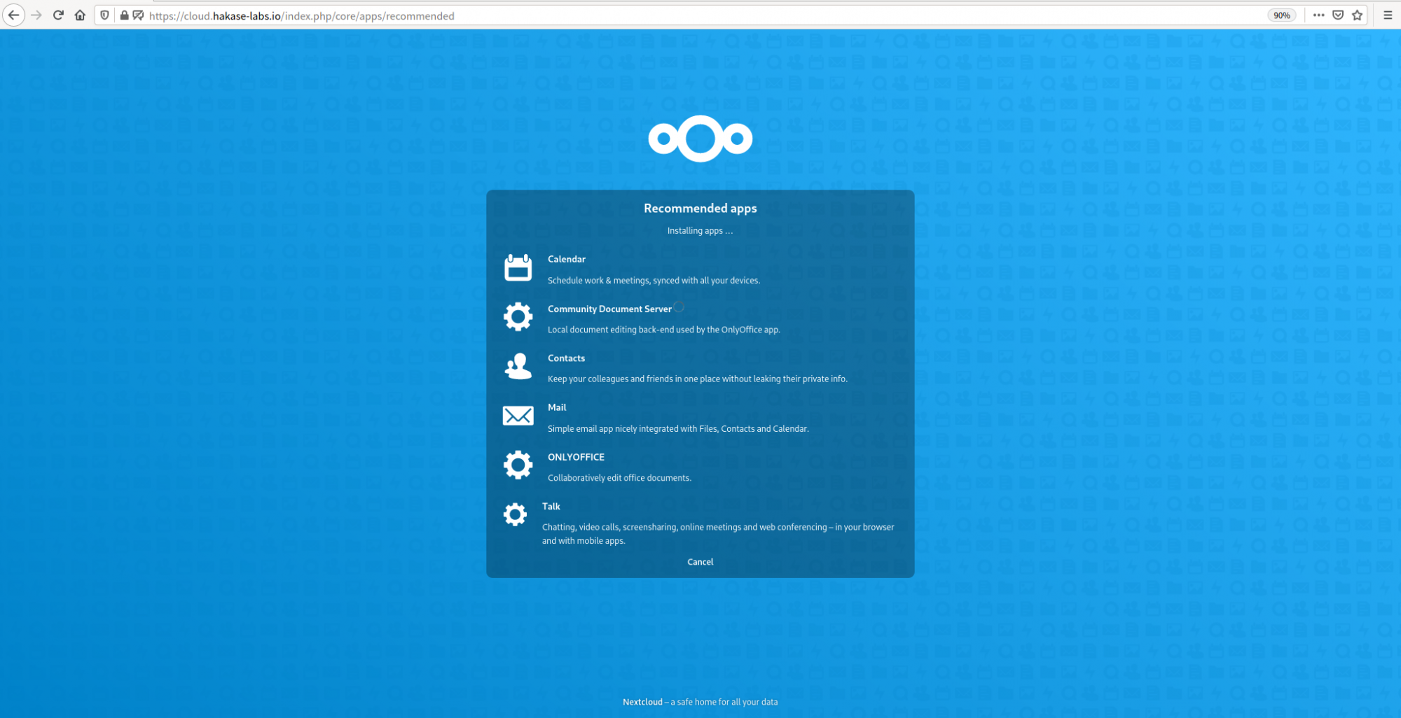Click the Mail title

coord(557,407)
